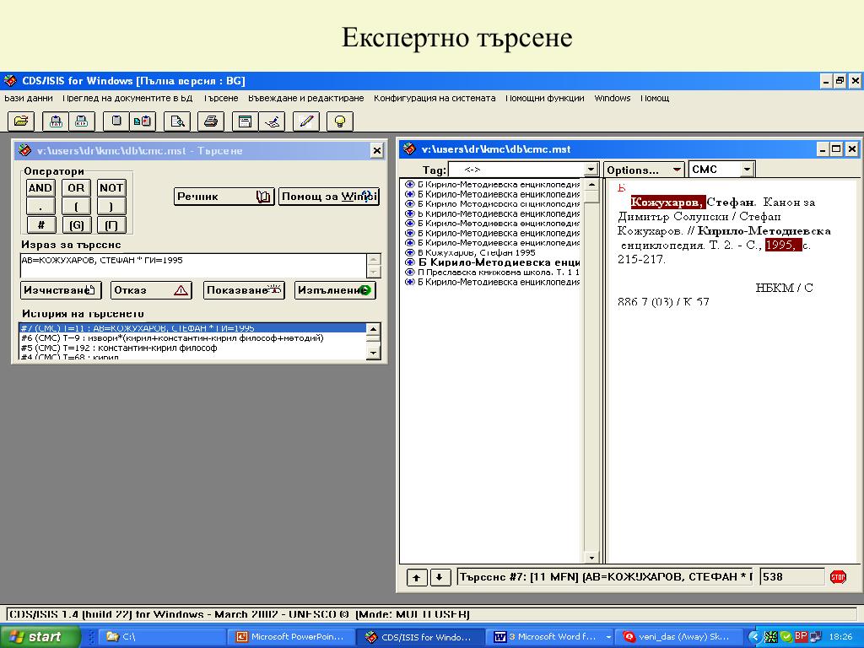Expand the Кожухаров, Стефан 1995 entry

click(x=409, y=252)
